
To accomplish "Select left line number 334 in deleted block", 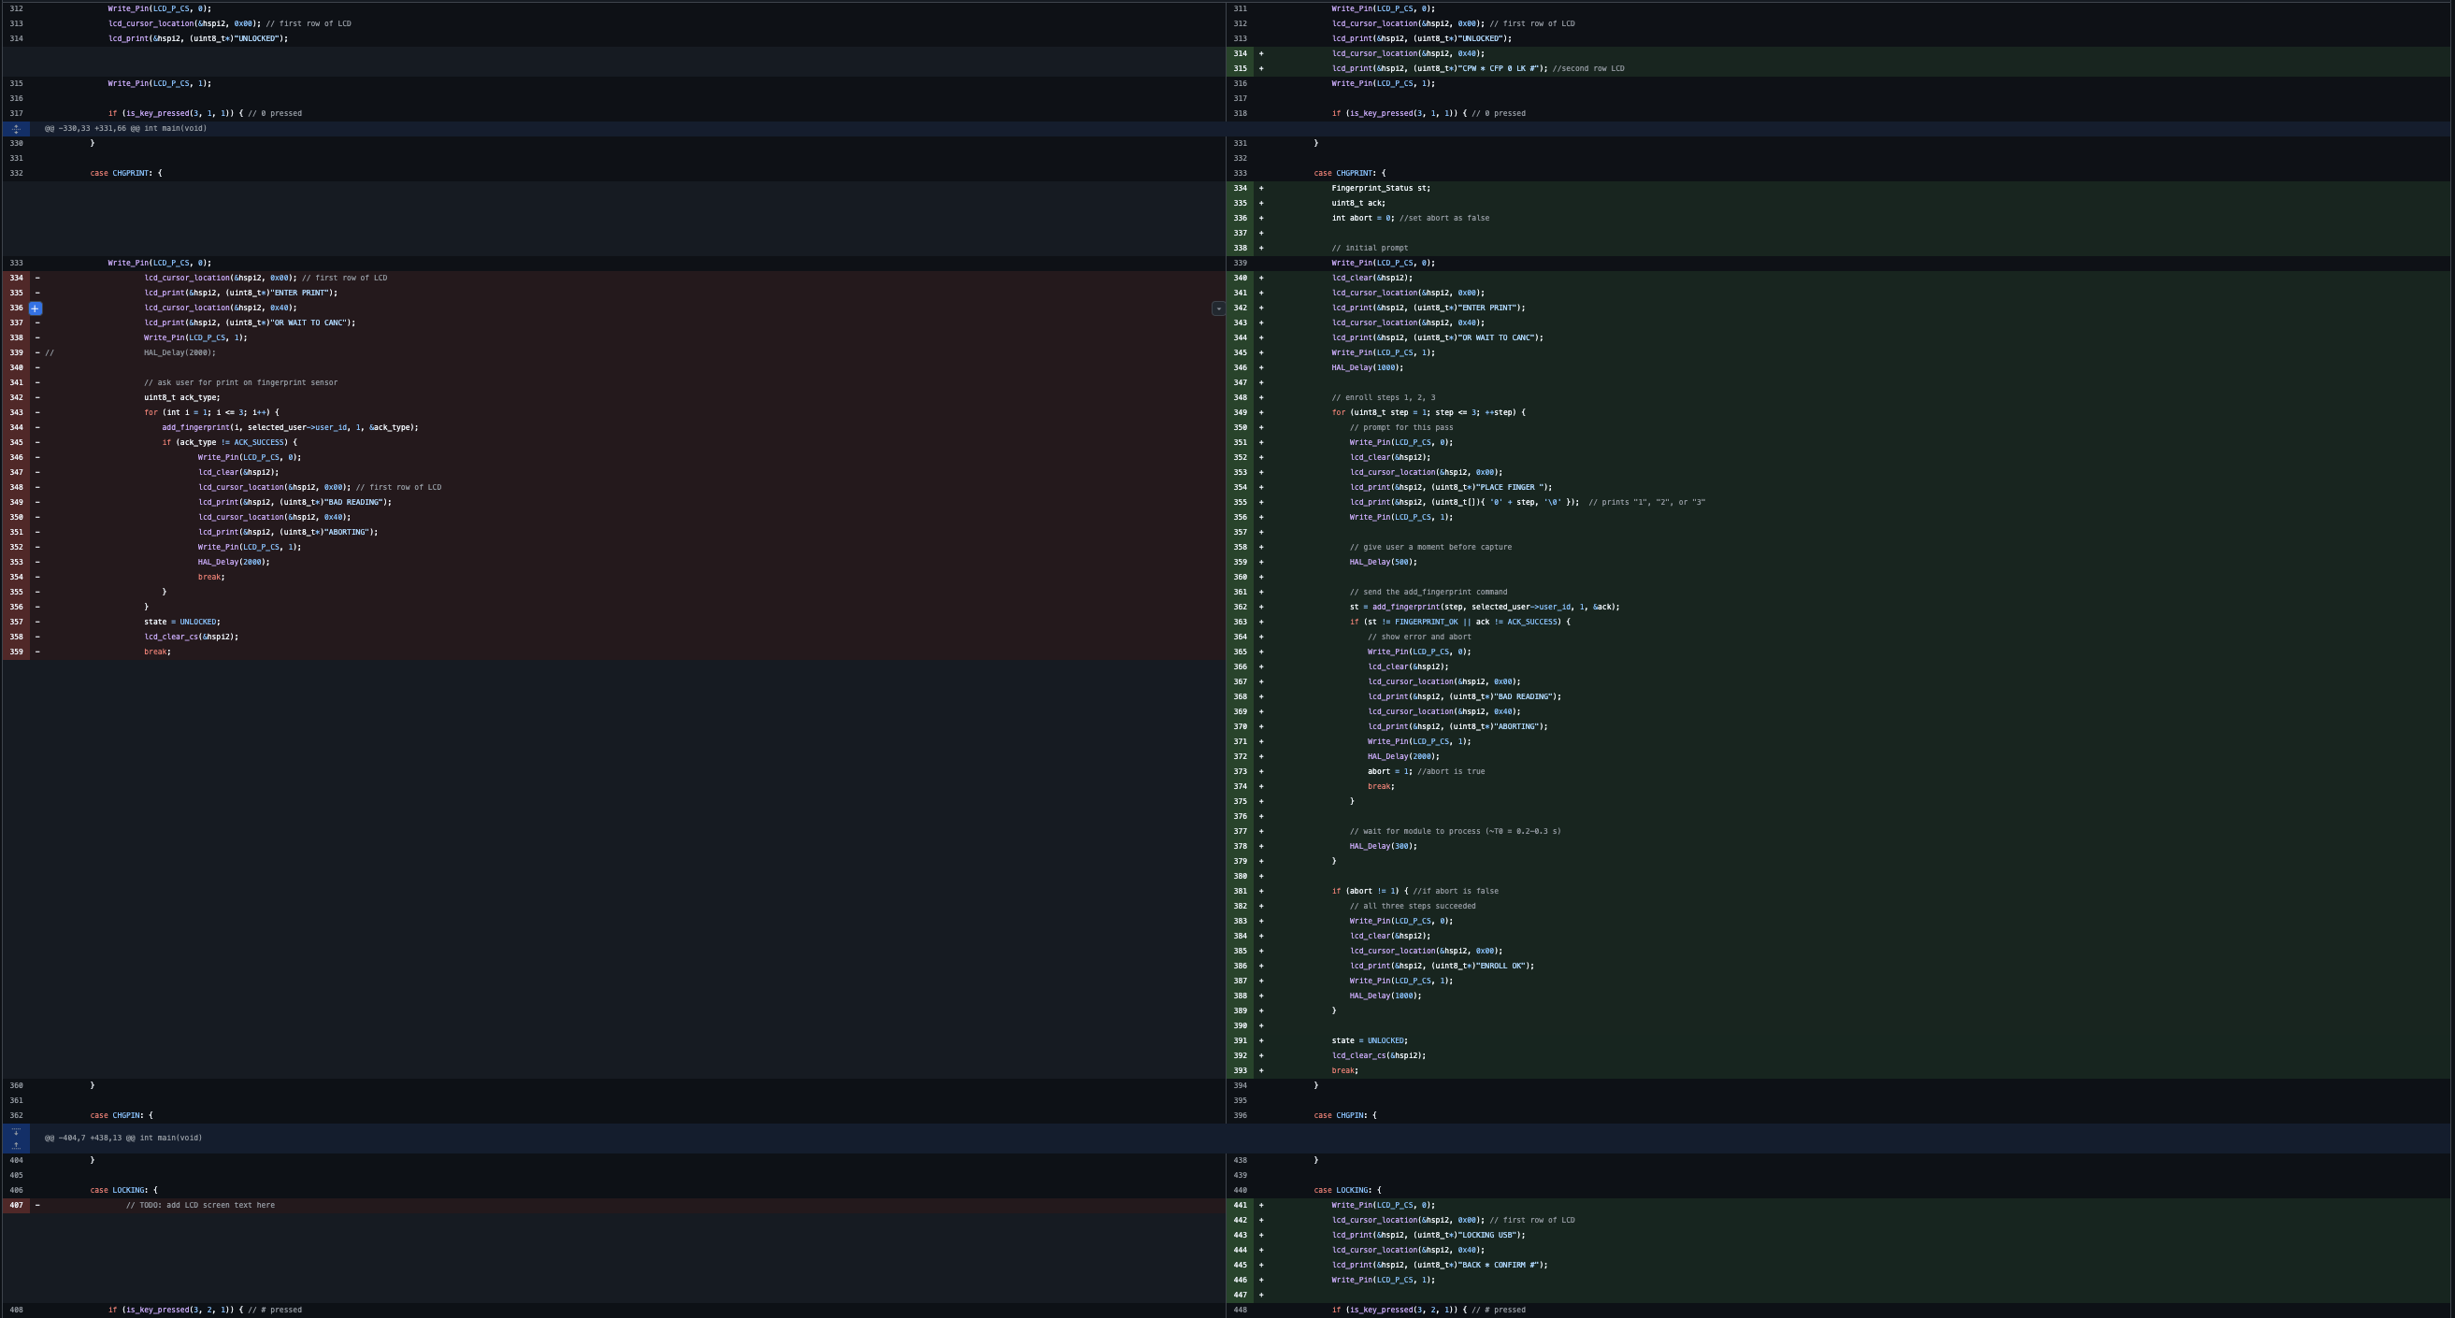I will click(16, 279).
